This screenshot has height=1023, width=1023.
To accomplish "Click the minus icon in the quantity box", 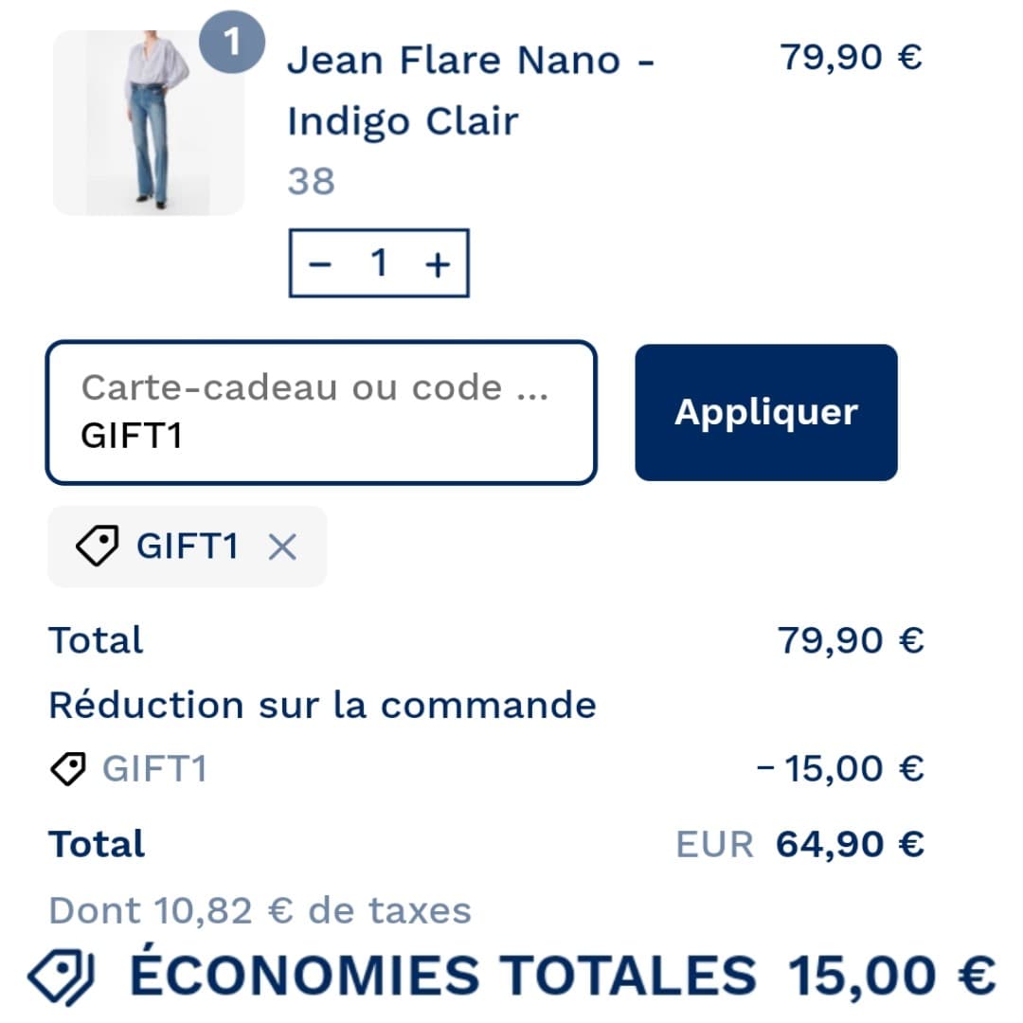I will [320, 263].
